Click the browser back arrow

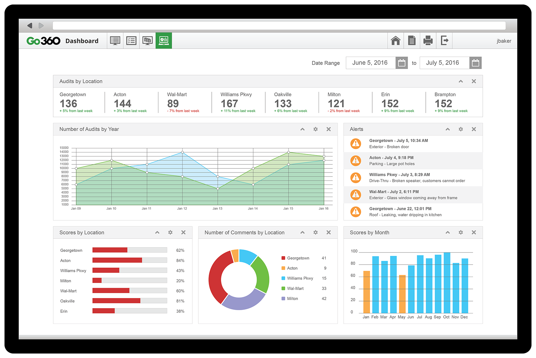pos(30,25)
